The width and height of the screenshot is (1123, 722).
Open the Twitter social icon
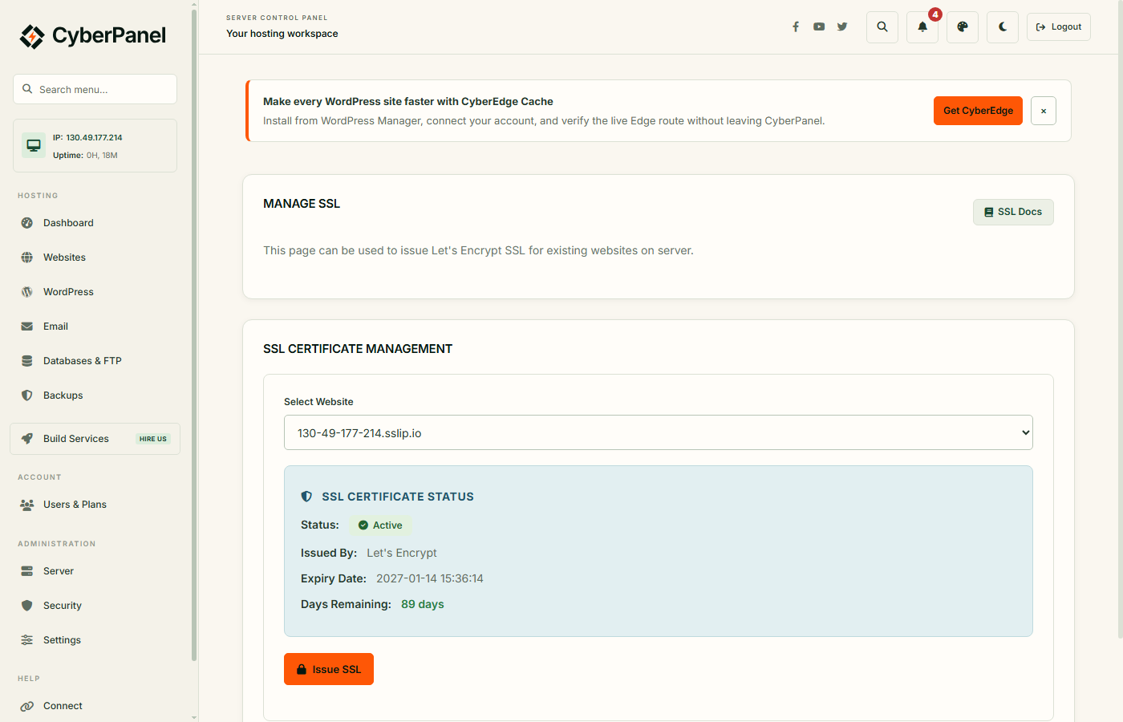[842, 26]
